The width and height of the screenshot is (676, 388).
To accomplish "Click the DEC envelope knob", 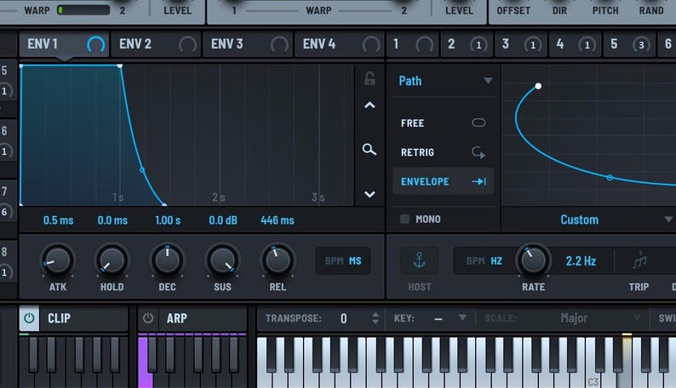I will pyautogui.click(x=167, y=260).
